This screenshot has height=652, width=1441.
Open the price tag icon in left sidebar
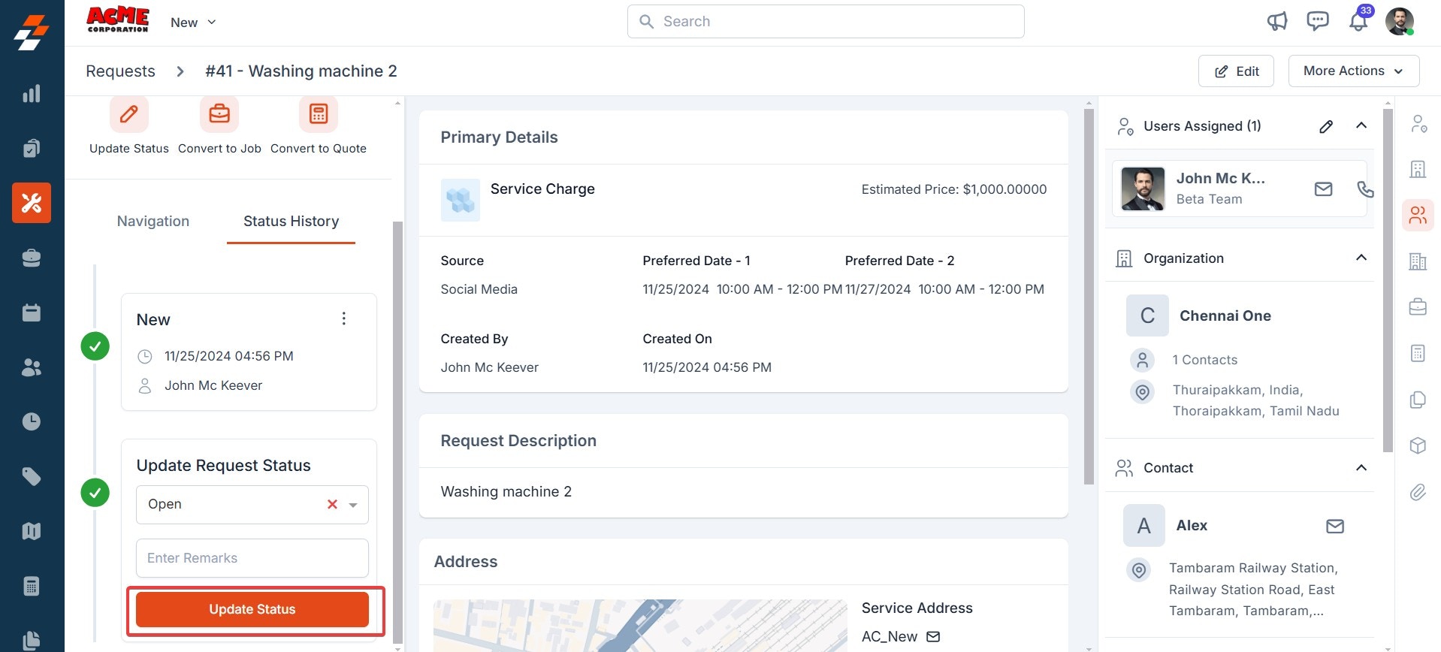[32, 476]
